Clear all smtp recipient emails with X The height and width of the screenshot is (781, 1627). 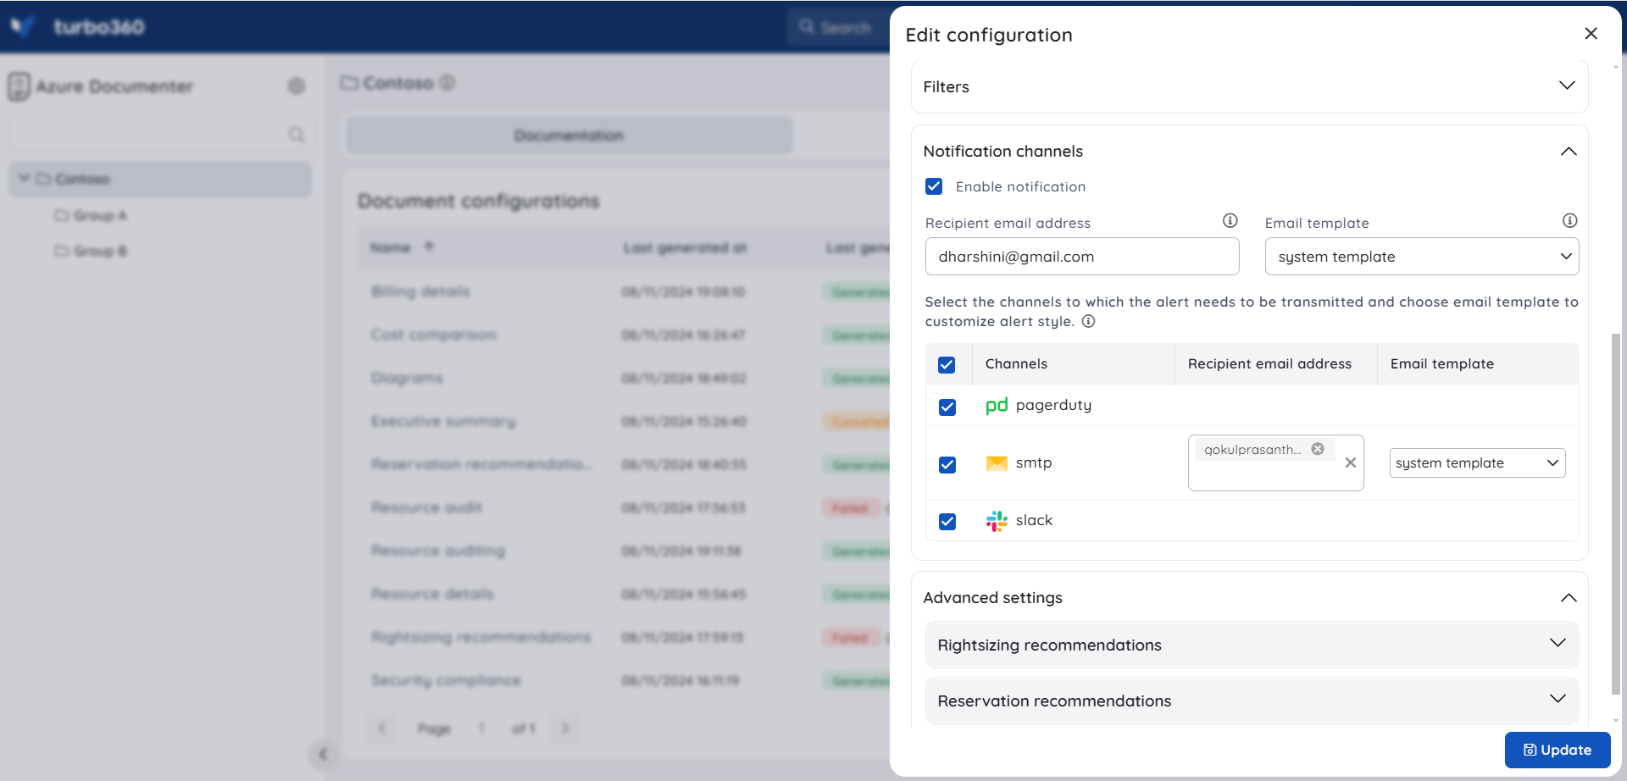(x=1351, y=463)
